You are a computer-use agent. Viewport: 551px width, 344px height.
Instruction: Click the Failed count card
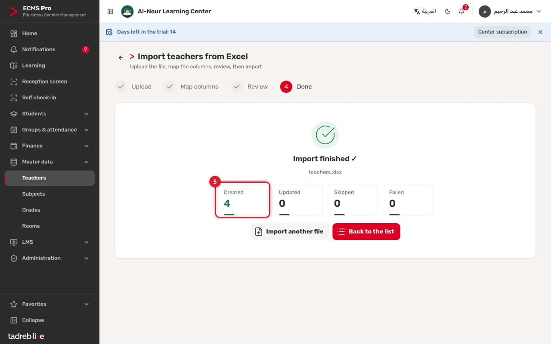[408, 200]
